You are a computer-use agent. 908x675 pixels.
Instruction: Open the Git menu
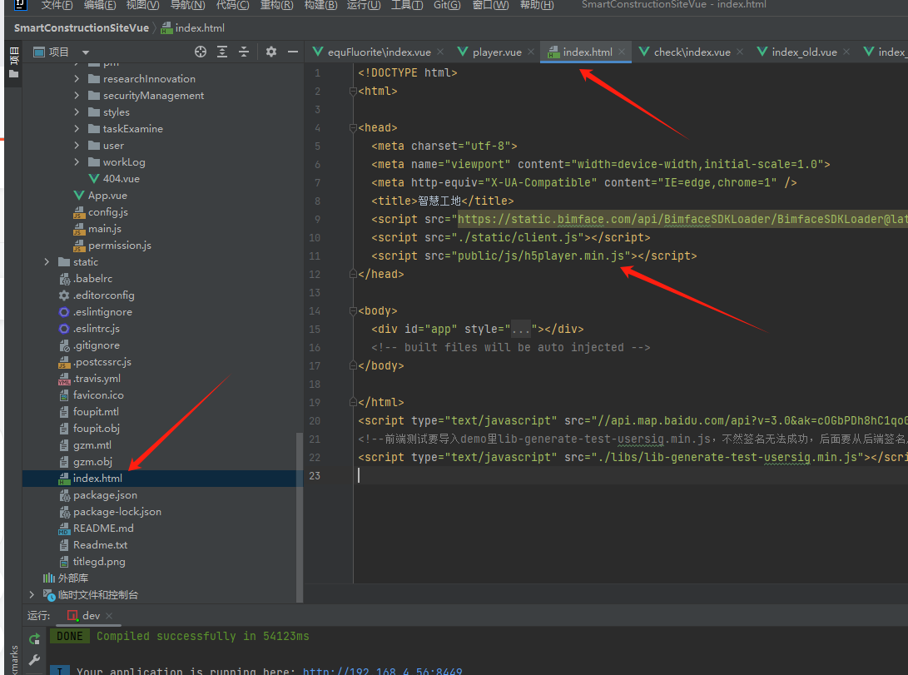pyautogui.click(x=447, y=5)
